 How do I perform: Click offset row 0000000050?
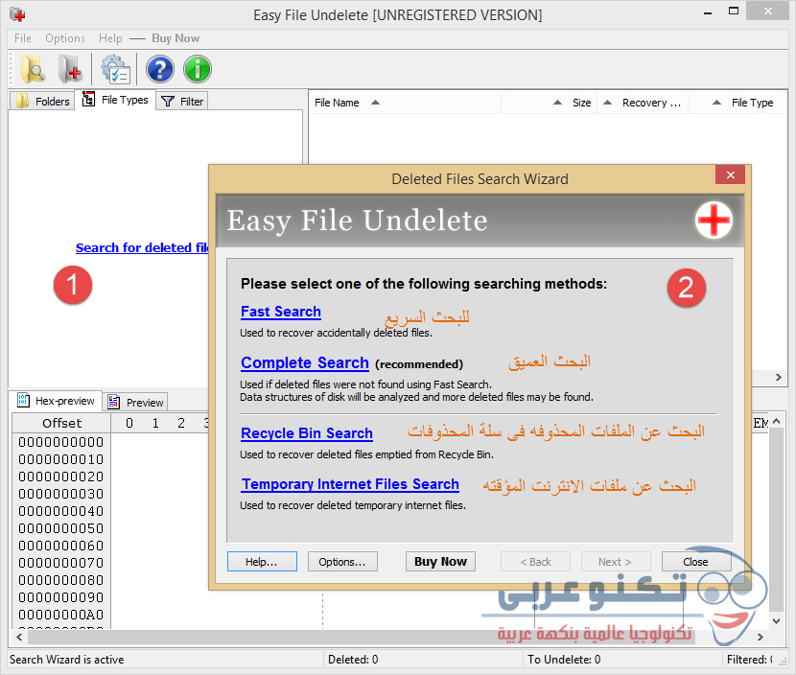pos(61,528)
